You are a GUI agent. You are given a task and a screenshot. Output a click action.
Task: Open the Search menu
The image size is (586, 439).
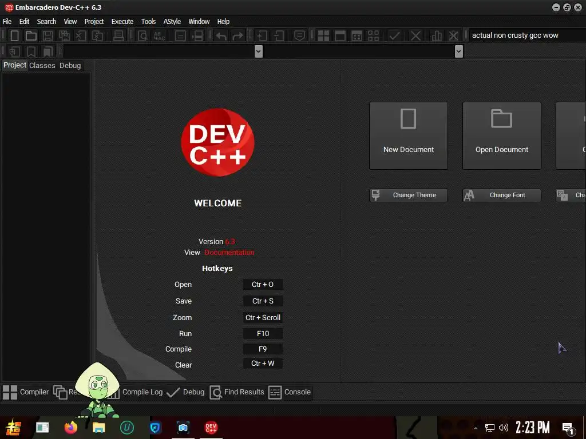click(x=46, y=22)
